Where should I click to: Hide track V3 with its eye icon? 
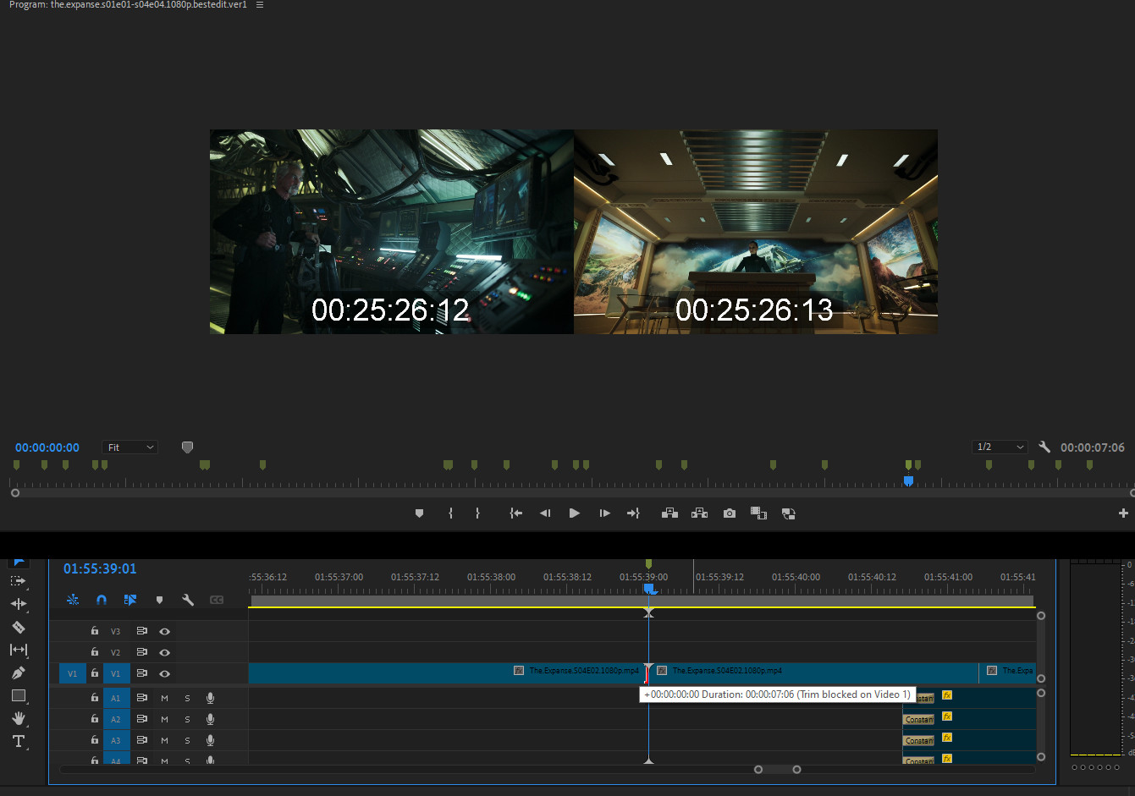(164, 631)
